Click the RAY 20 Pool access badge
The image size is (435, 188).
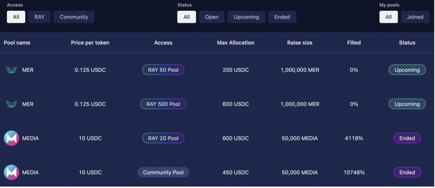[x=163, y=138]
